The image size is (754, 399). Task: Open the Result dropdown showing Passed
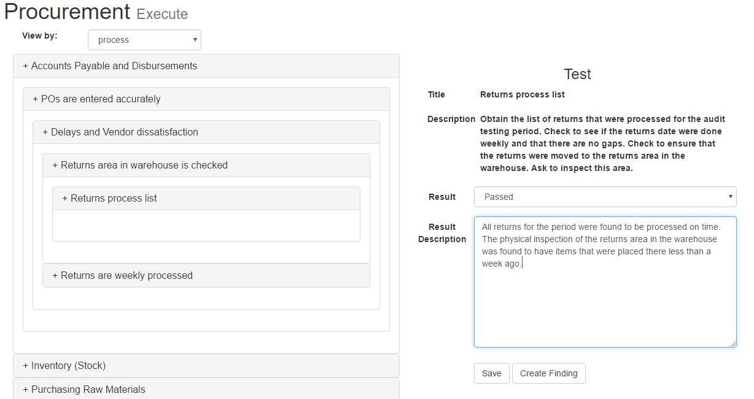tap(605, 196)
